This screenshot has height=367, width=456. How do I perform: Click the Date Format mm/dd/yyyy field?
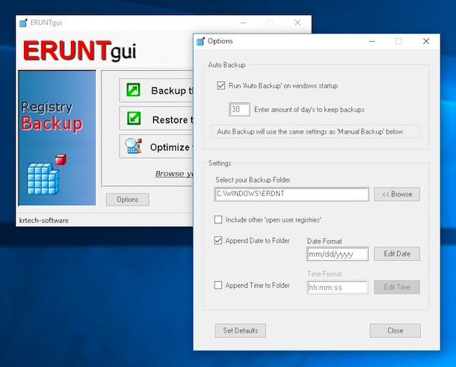click(337, 254)
